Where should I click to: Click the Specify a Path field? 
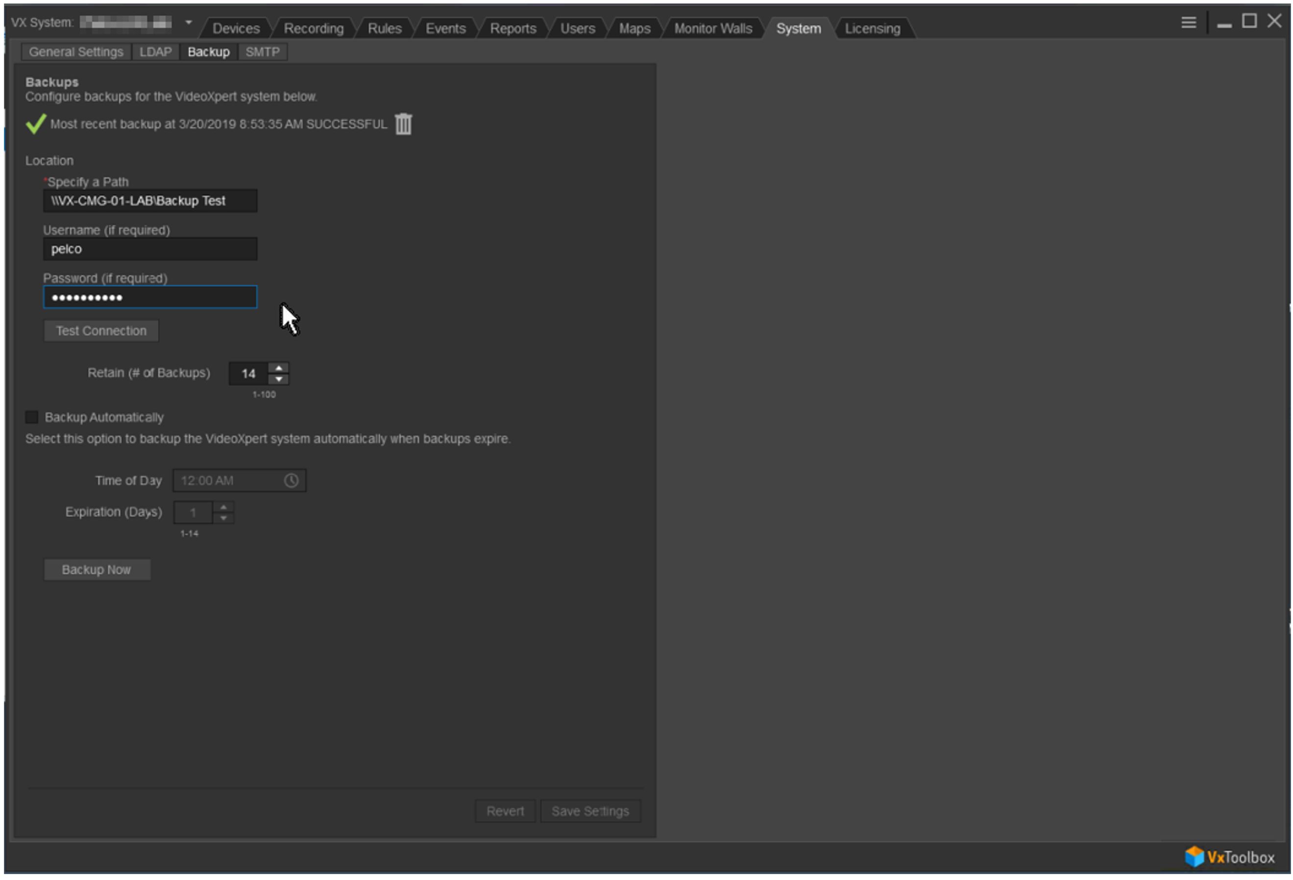(150, 201)
